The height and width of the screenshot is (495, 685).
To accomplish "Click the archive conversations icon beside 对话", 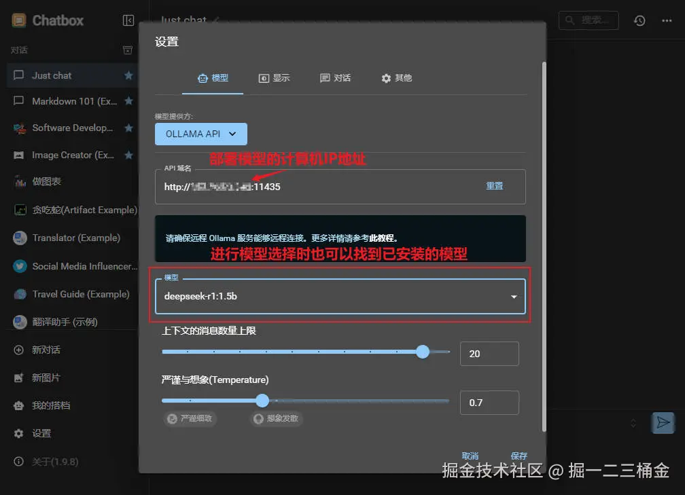I will tap(128, 50).
